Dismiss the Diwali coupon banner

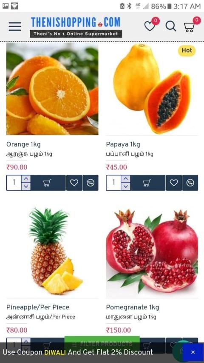coord(193,352)
